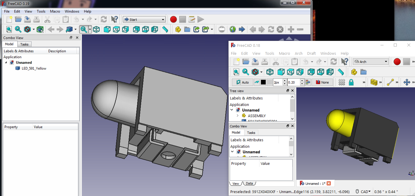Toggle construction mode icon beside Auto button

click(257, 82)
